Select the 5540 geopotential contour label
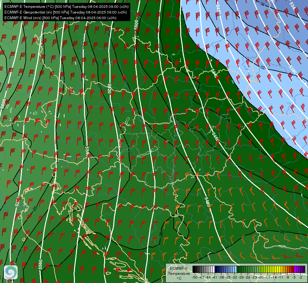This screenshot has height=283, width=308. pyautogui.click(x=87, y=151)
